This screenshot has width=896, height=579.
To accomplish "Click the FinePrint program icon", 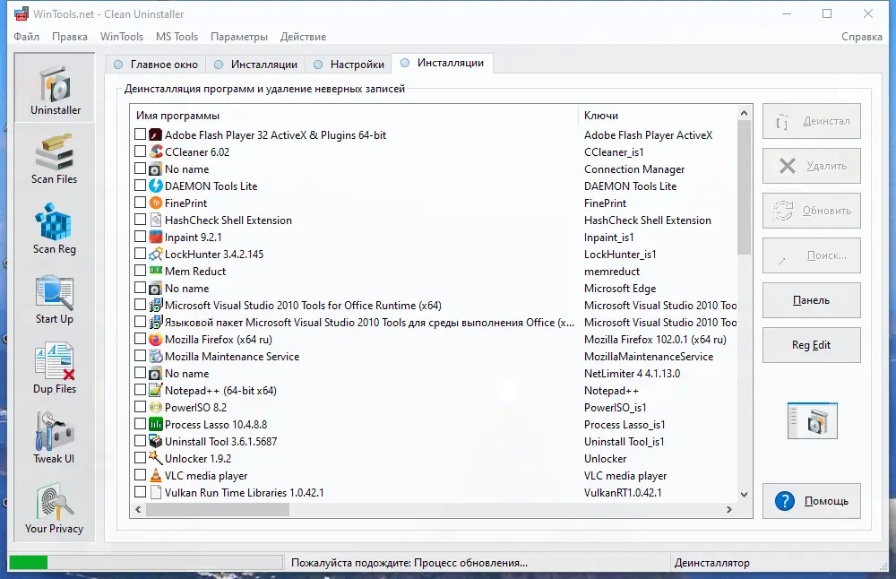I will coord(155,203).
